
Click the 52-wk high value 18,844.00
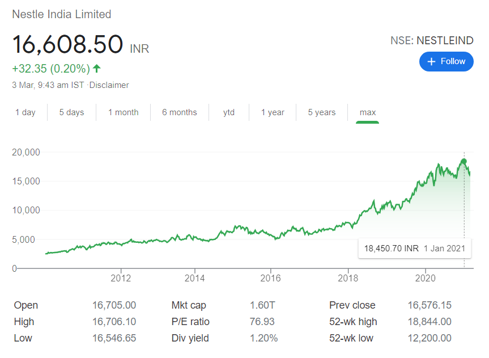click(430, 322)
